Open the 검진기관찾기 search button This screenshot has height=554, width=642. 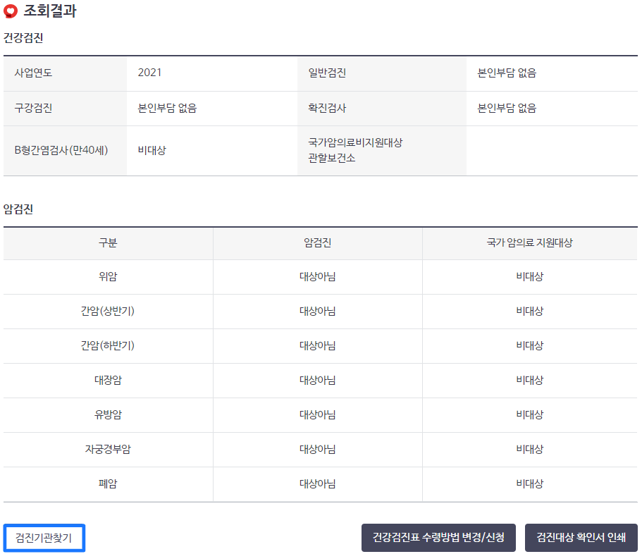(44, 536)
